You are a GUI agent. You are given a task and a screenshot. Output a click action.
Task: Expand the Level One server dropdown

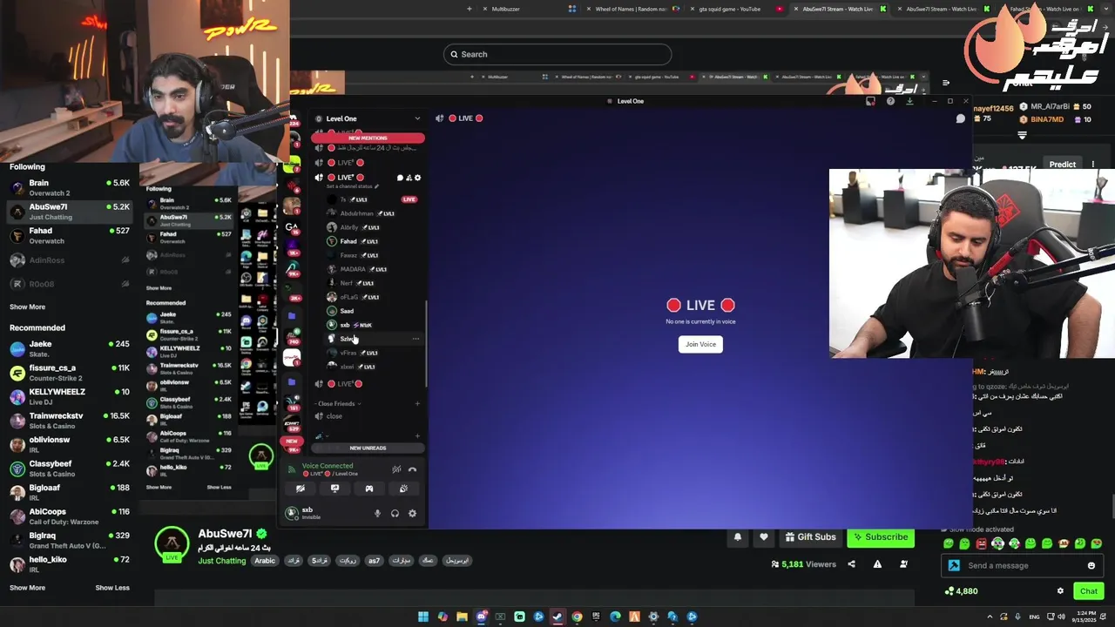[417, 118]
